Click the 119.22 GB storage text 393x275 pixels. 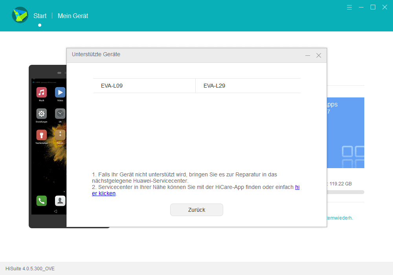pyautogui.click(x=341, y=183)
